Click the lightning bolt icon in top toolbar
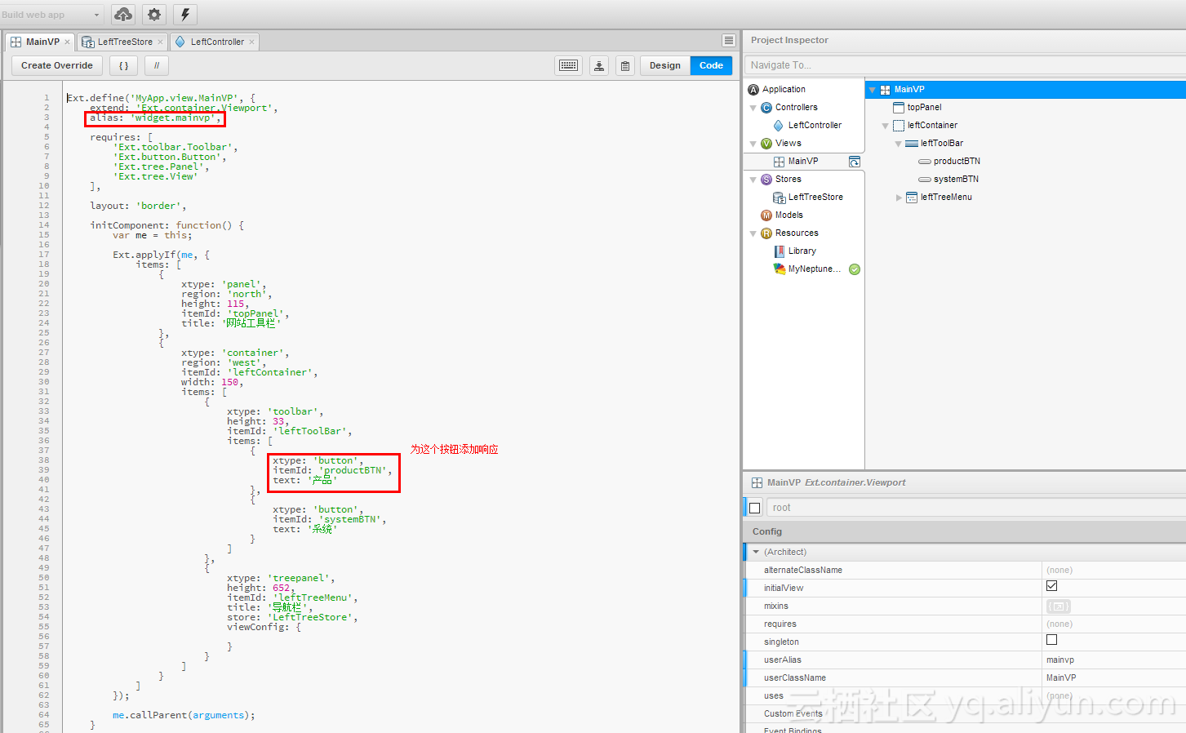The height and width of the screenshot is (733, 1186). (185, 15)
